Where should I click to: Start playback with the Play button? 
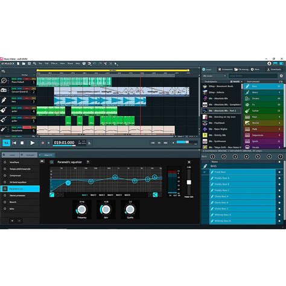32,143
